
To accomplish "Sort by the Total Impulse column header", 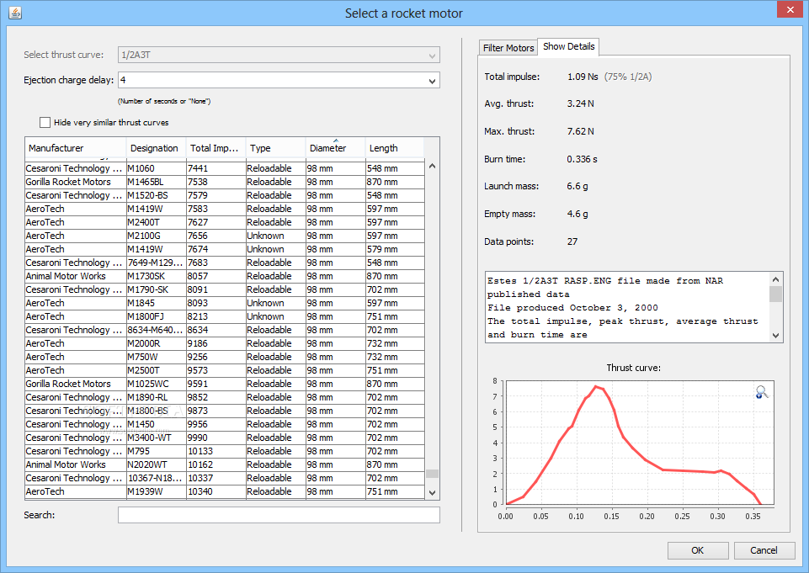I will (216, 148).
